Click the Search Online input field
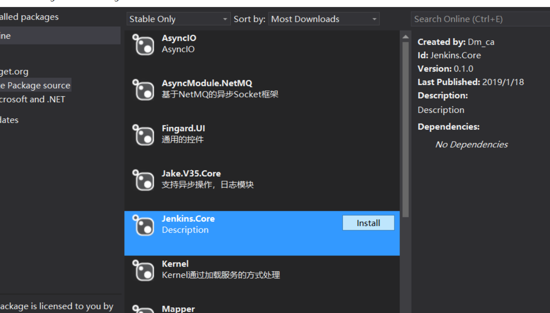 pyautogui.click(x=480, y=19)
